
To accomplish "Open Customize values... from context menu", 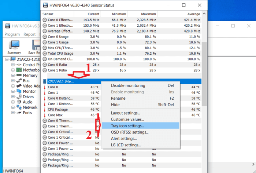I will (x=141, y=119).
